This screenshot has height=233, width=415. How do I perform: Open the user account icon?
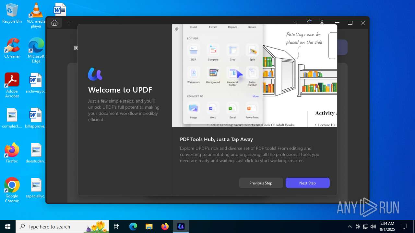point(322,22)
